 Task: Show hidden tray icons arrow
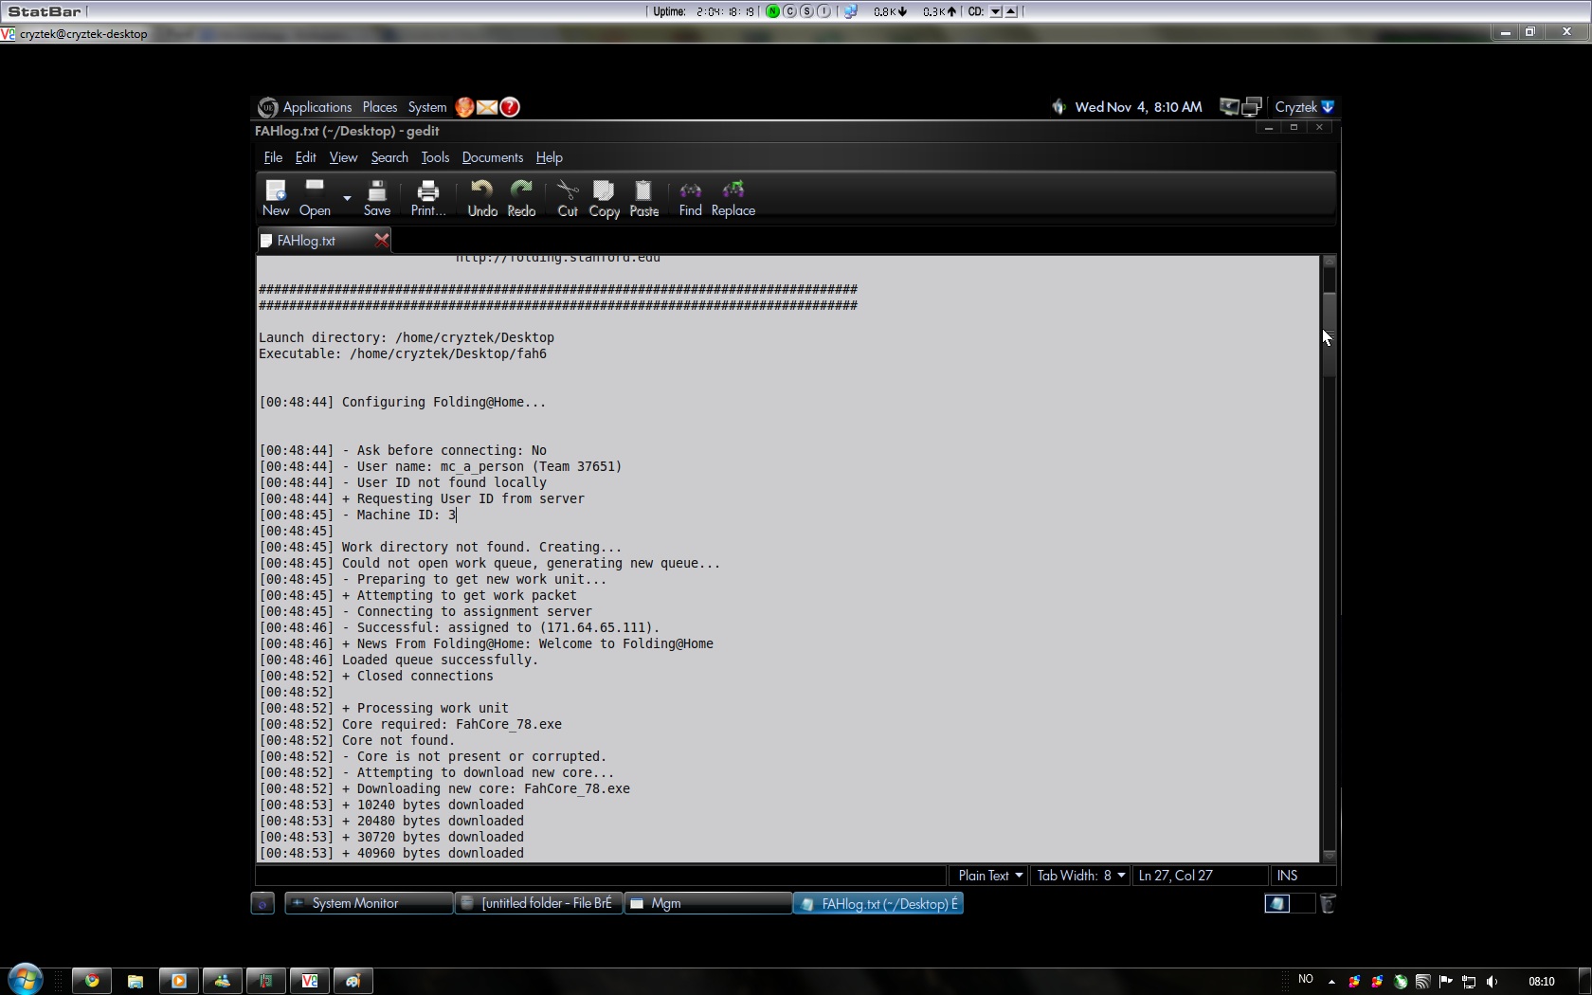1332,982
